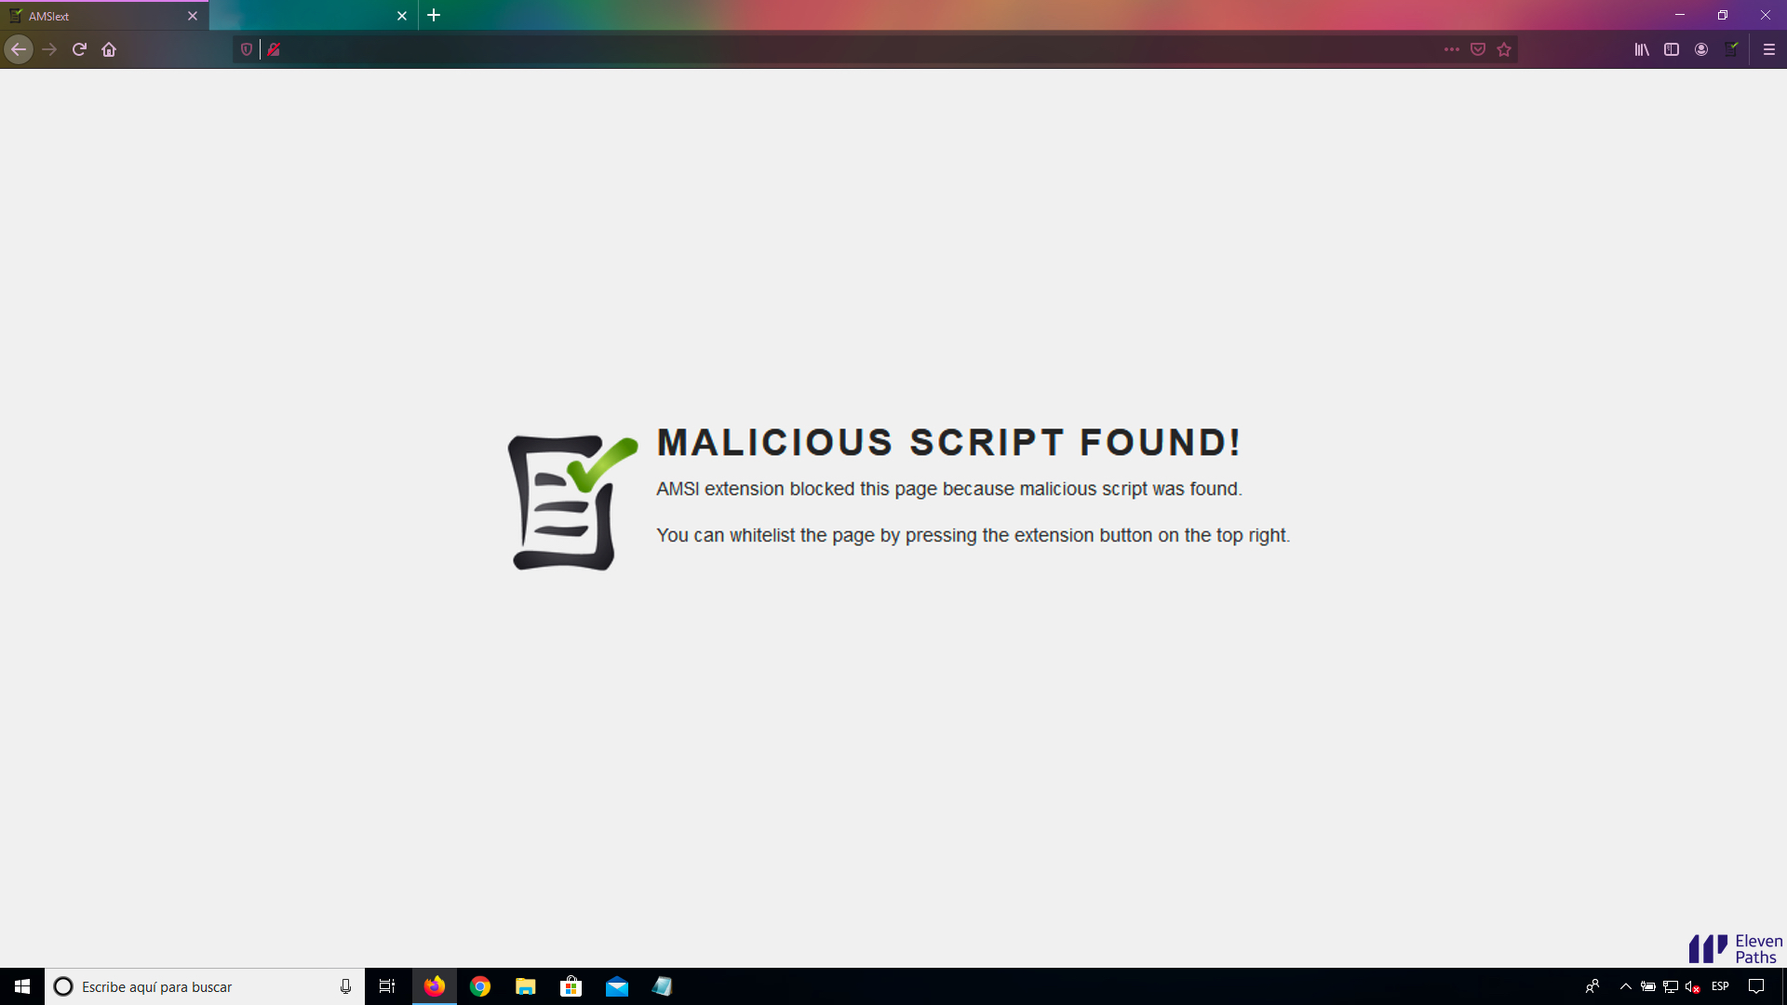Screen dimensions: 1787x1005
Task: Show hidden system tray icons
Action: pos(1626,986)
